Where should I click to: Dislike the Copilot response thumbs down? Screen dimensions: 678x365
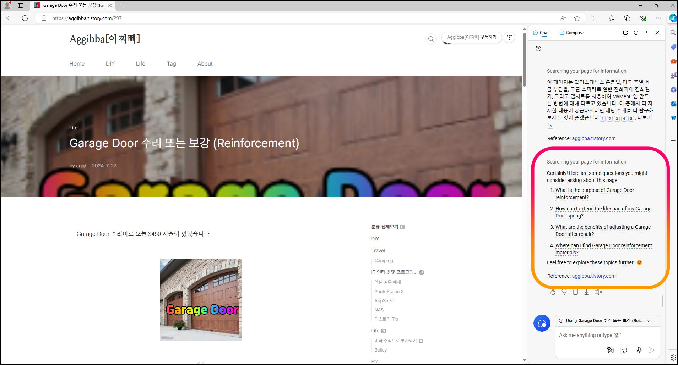coord(564,292)
